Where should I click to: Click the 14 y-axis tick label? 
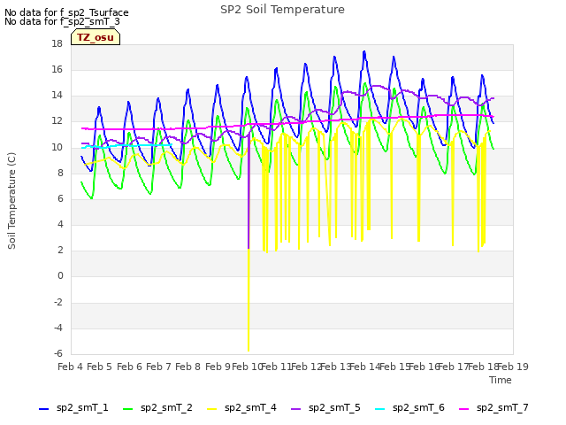pyautogui.click(x=57, y=96)
